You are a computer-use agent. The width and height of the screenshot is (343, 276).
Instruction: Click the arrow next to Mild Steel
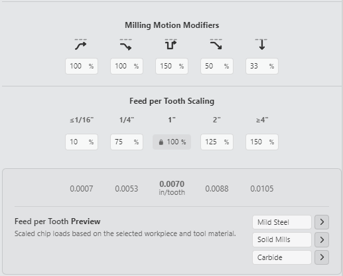(x=322, y=222)
